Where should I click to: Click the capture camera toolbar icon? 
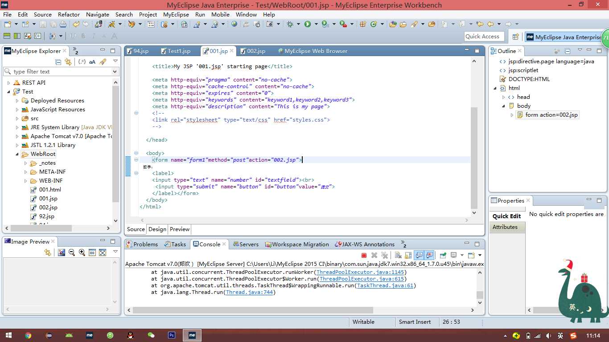coord(270,24)
